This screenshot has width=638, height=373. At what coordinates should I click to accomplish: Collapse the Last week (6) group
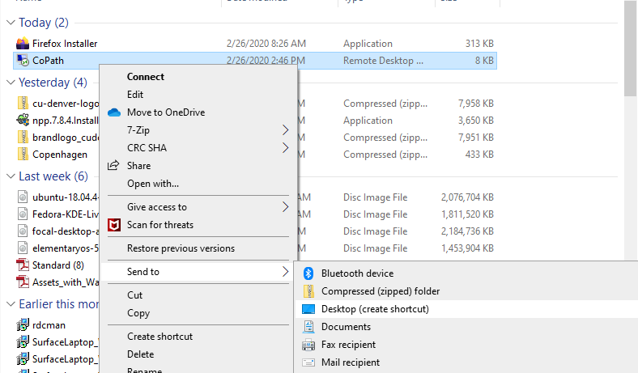[11, 176]
